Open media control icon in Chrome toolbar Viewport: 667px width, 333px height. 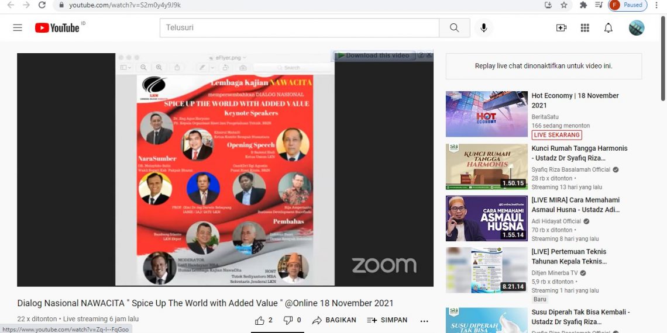(x=599, y=5)
